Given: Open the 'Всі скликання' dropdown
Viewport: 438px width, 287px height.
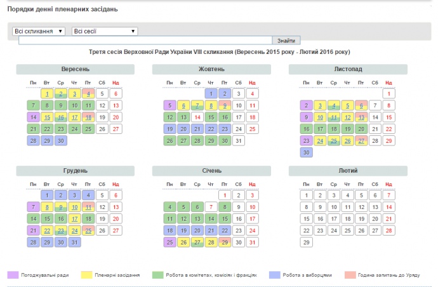Looking at the screenshot, I should 39,31.
